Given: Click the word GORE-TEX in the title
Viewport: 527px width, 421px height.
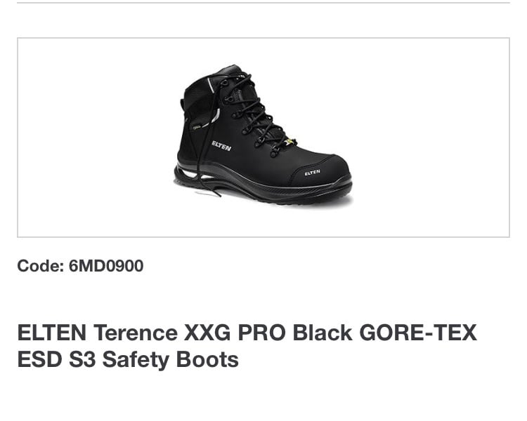Looking at the screenshot, I should coord(418,333).
